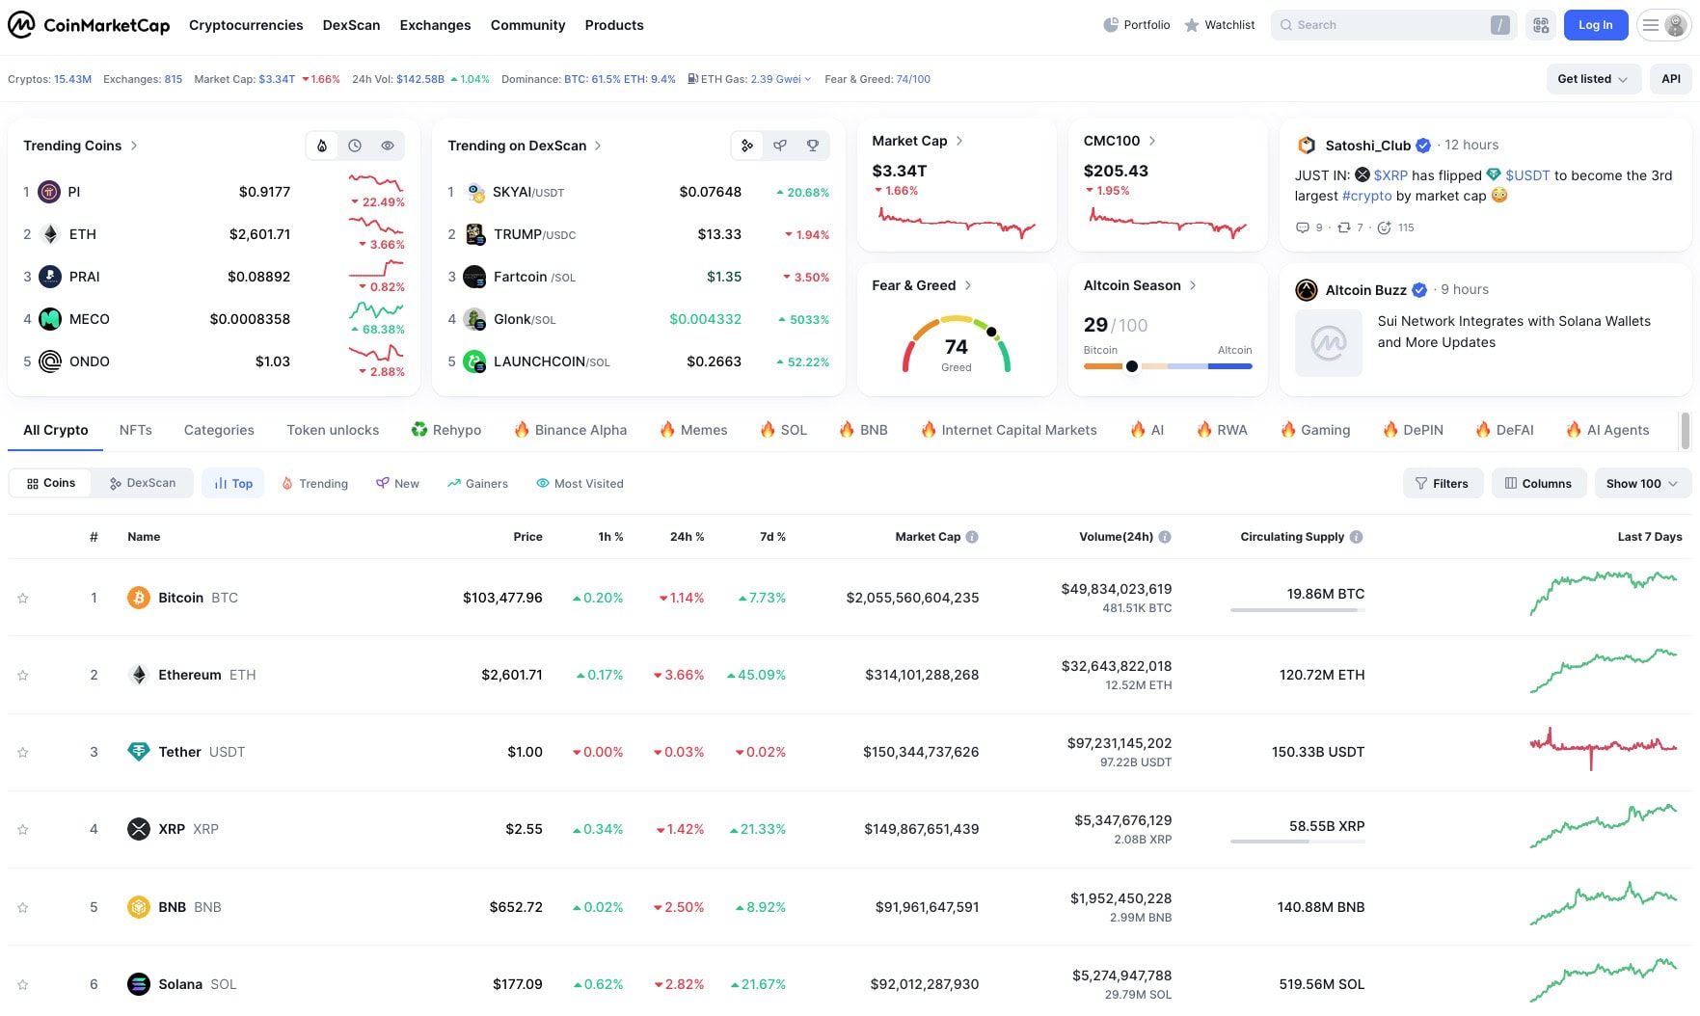Select the clock recently added filter
This screenshot has width=1700, height=1016.
pos(355,146)
